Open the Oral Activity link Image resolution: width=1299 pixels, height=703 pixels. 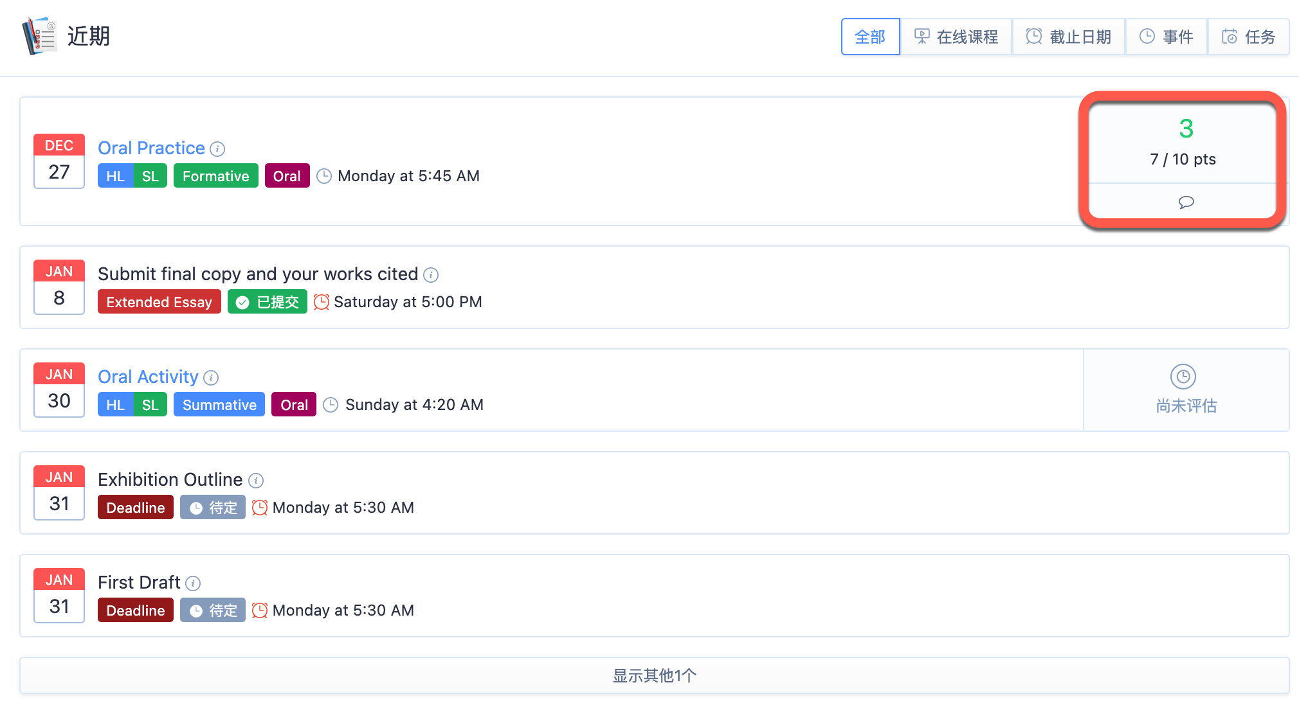[148, 377]
